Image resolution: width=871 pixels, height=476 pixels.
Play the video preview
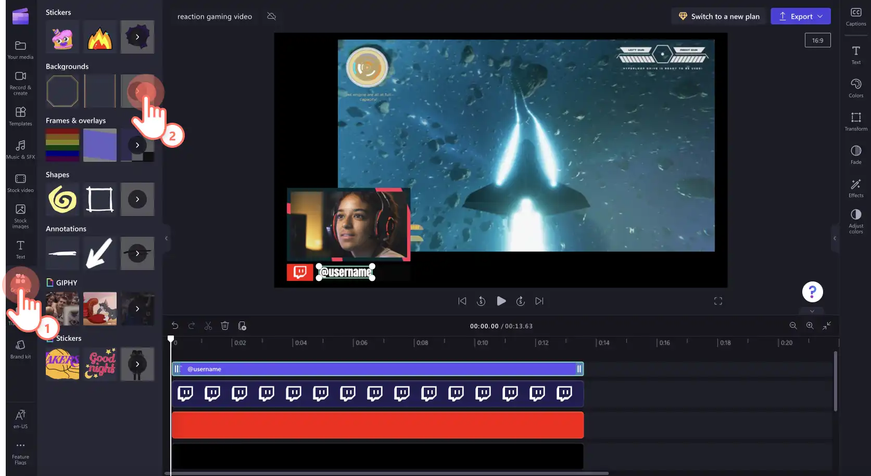[x=501, y=301]
